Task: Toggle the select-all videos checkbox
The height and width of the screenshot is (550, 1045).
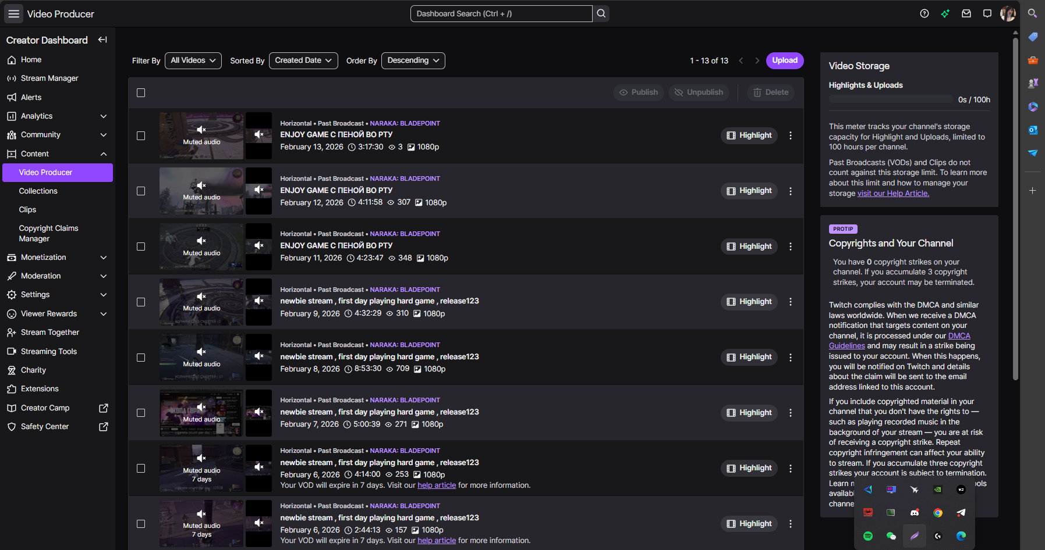Action: (141, 92)
